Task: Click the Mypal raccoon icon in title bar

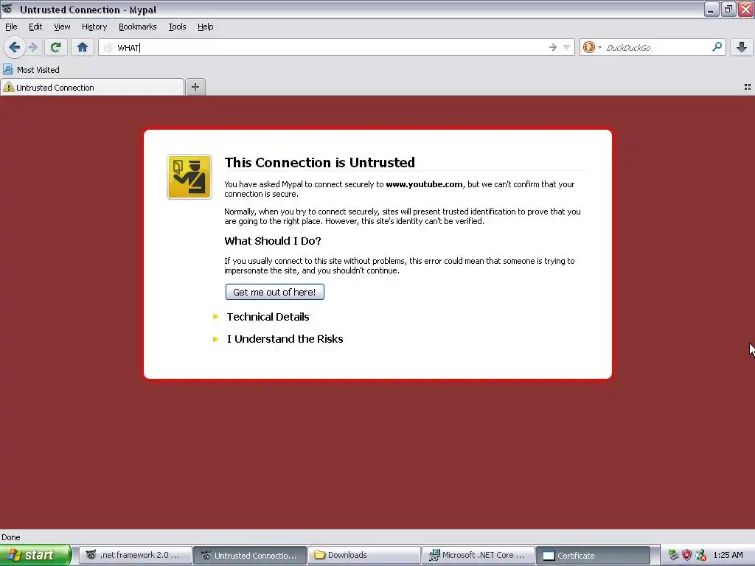Action: coord(7,9)
